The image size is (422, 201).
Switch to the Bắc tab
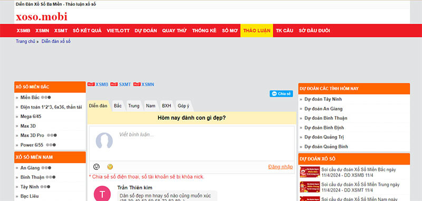pos(118,106)
